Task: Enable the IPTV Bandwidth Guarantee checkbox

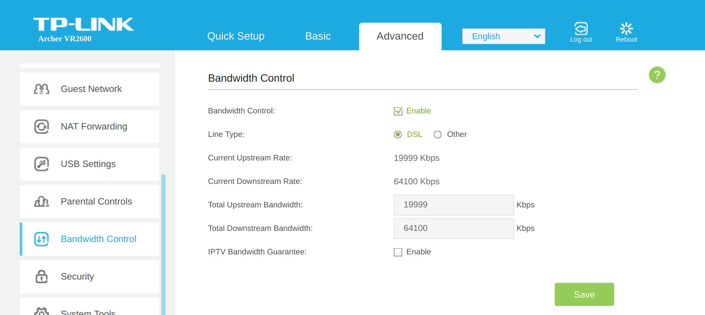Action: tap(398, 252)
